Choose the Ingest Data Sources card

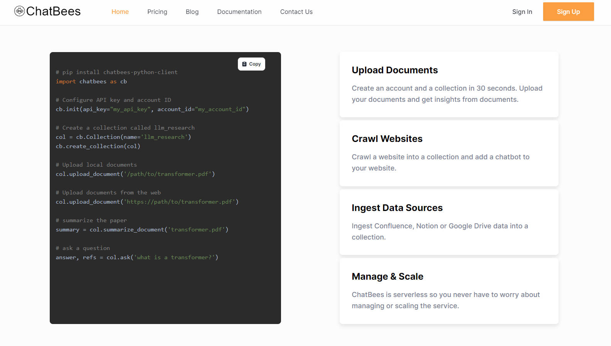click(449, 222)
